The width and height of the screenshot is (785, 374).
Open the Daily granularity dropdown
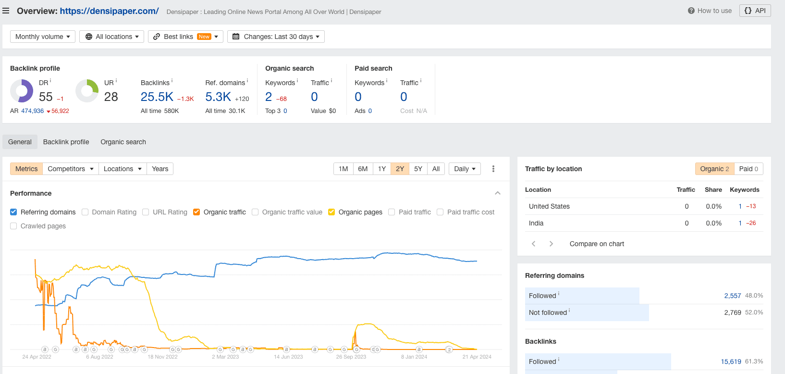coord(465,169)
